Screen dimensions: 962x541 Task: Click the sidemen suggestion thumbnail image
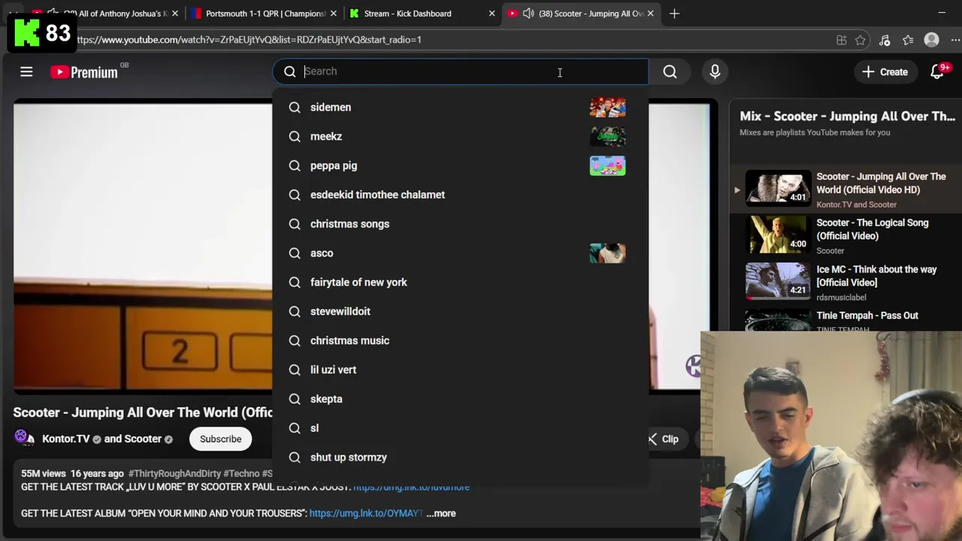point(607,107)
